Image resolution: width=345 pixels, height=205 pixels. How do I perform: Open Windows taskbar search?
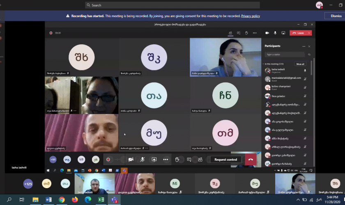coord(9,200)
